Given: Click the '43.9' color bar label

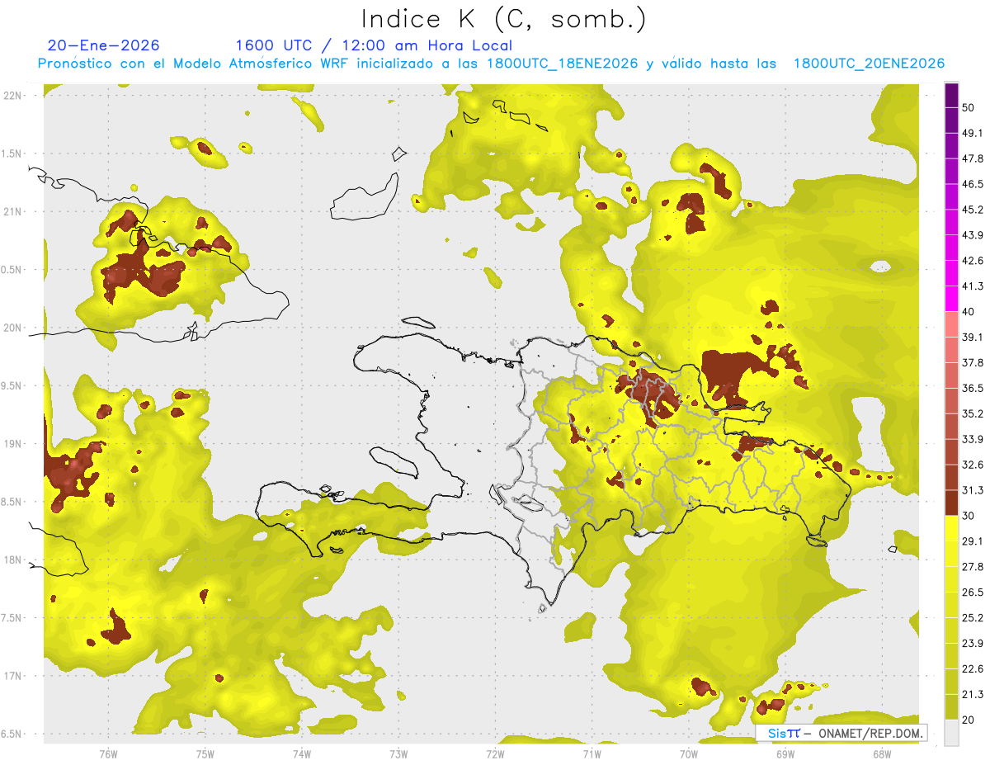Looking at the screenshot, I should [x=973, y=235].
